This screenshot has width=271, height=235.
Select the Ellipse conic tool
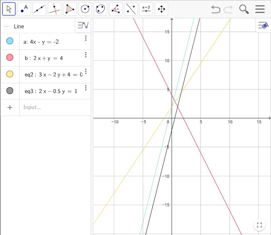(x=100, y=9)
